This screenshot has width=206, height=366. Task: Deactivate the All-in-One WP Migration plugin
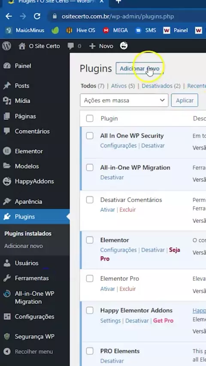point(112,177)
